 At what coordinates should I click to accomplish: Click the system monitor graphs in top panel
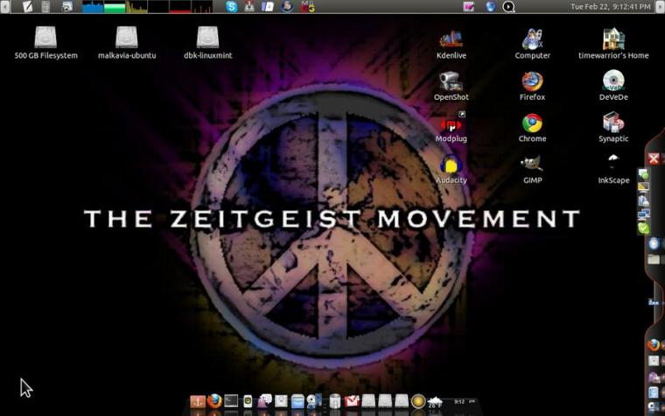(147, 6)
